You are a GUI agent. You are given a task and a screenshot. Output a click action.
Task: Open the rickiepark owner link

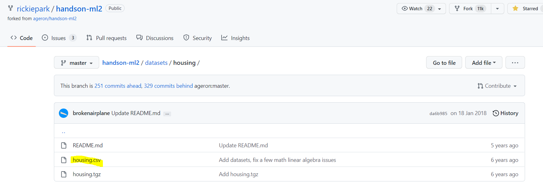click(x=33, y=9)
